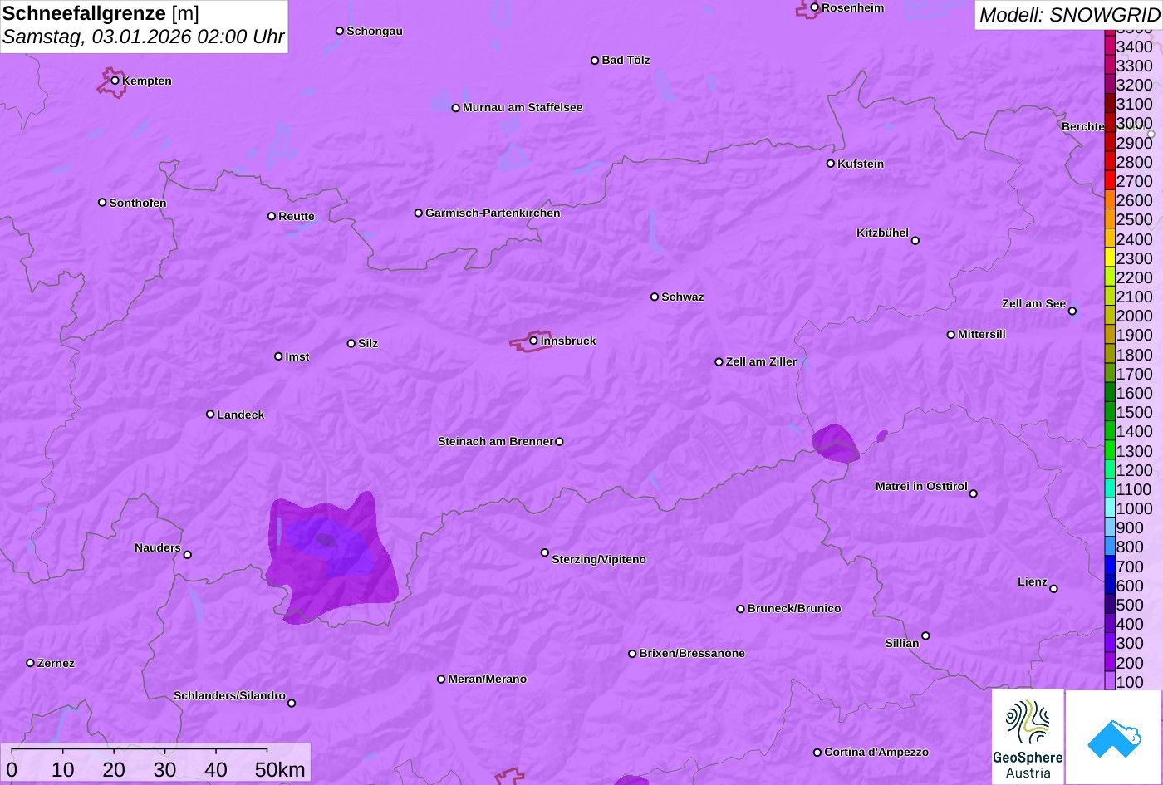The width and height of the screenshot is (1163, 785).
Task: Click the Zell am See marker
Action: (x=1072, y=312)
